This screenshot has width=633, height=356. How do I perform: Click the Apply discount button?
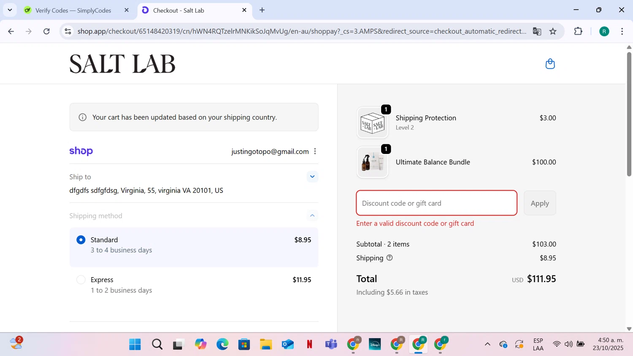point(540,203)
